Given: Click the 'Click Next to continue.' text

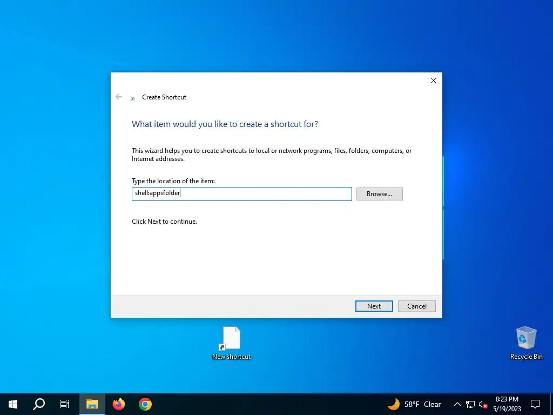Looking at the screenshot, I should pos(164,222).
